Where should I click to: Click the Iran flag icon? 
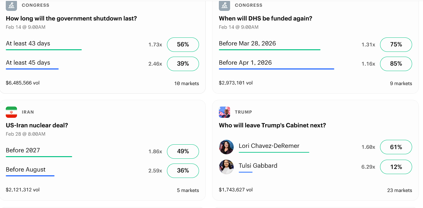click(x=11, y=112)
